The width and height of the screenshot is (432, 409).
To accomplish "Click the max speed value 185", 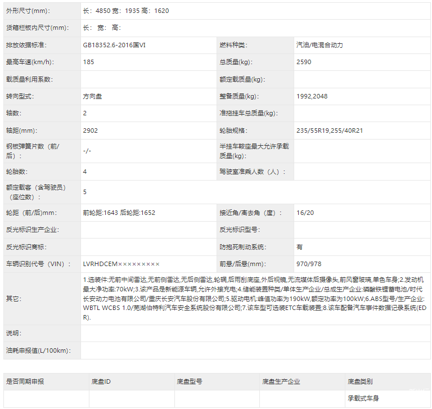I will pos(88,62).
